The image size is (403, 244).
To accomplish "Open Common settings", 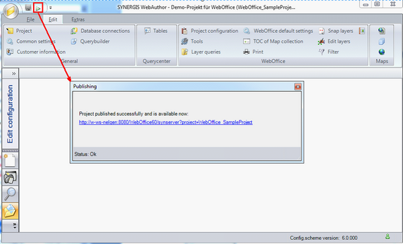I will pos(31,42).
